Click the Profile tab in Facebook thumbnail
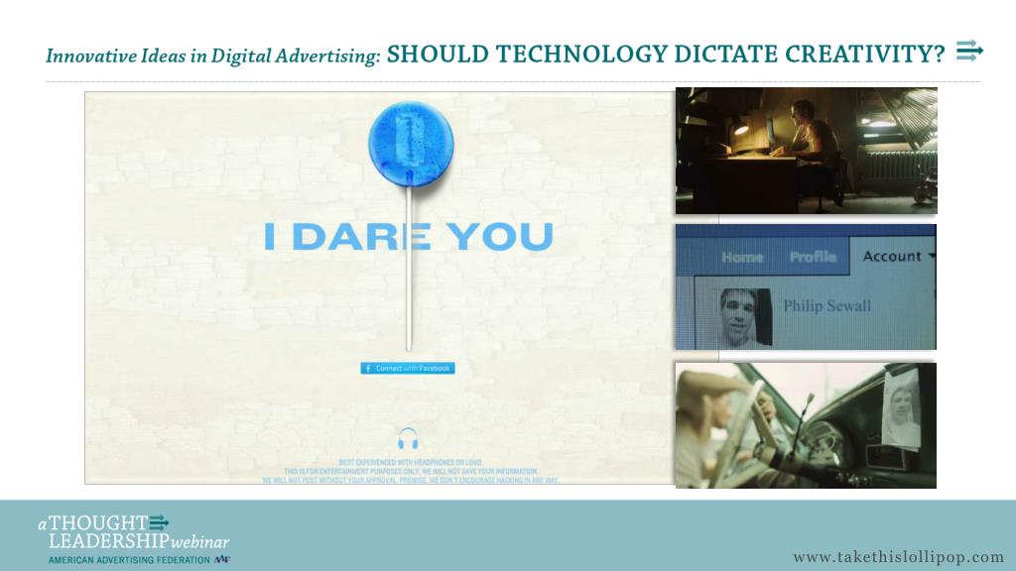 813,257
